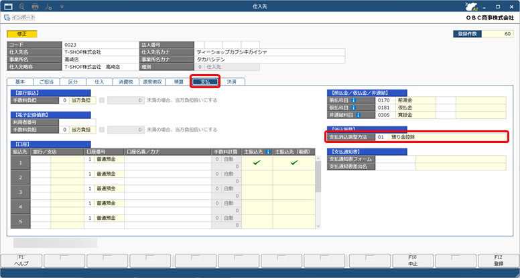Click the コード field showing 0023

coord(100,45)
